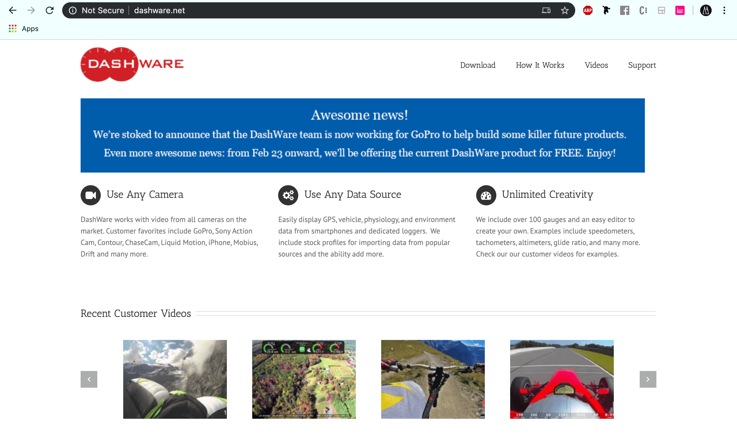This screenshot has height=436, width=737.
Task: Click the side panel extension icon
Action: (661, 10)
